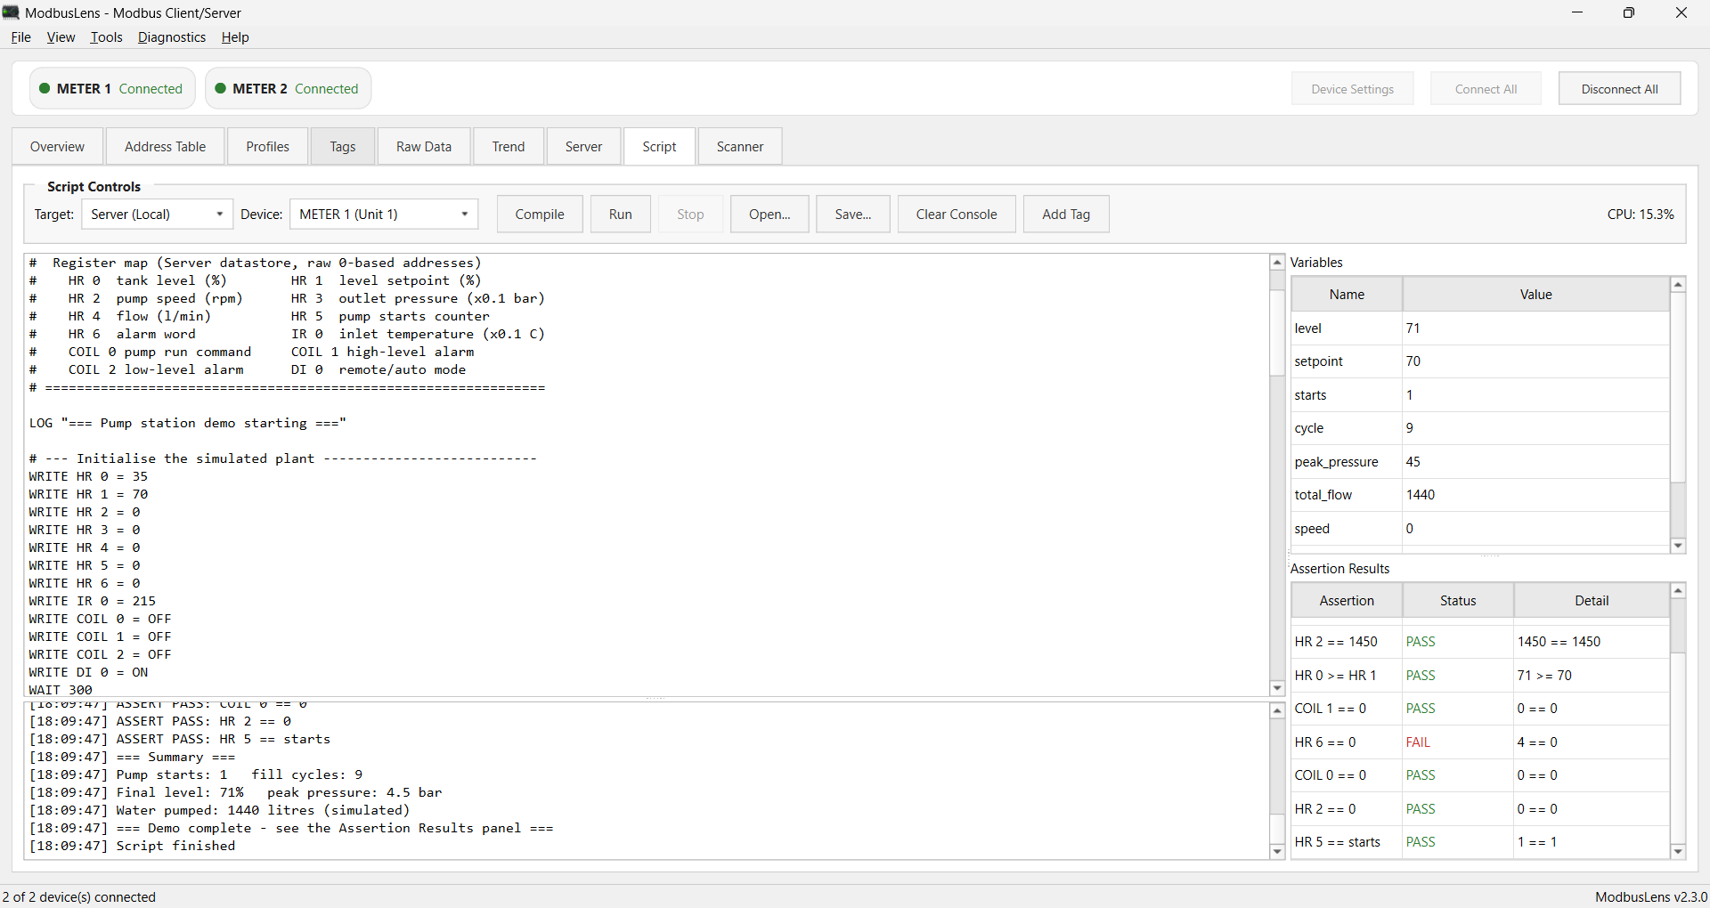Expand the Device METER 1 (Unit 1) dropdown

(x=384, y=215)
